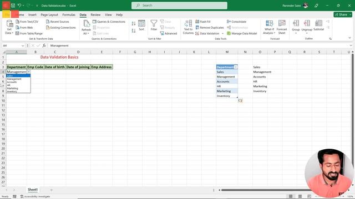Click the Group outline button
The height and width of the screenshot is (199, 355).
[x=296, y=27]
